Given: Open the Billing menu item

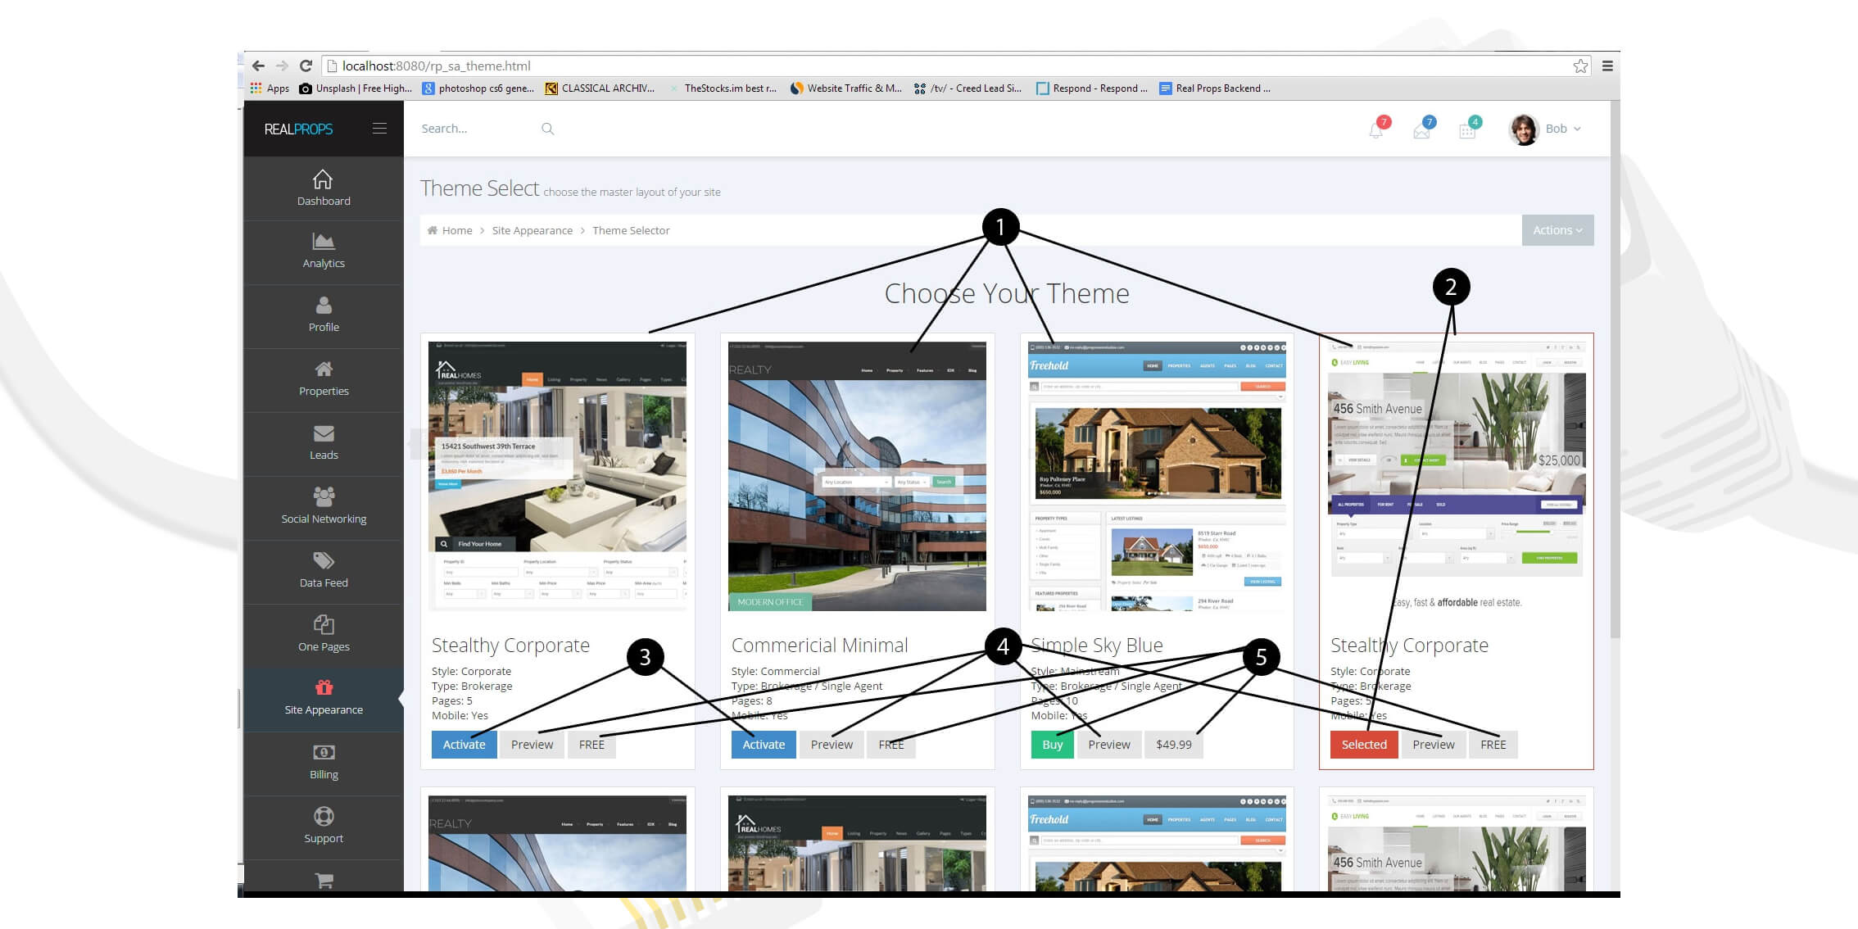Looking at the screenshot, I should click(x=324, y=762).
